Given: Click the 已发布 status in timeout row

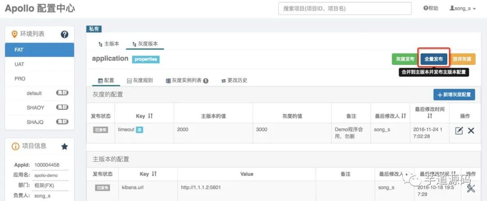Looking at the screenshot, I should (101, 130).
